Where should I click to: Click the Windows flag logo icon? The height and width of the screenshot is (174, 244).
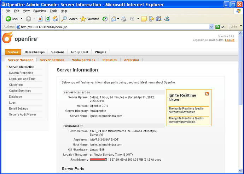(x=238, y=11)
